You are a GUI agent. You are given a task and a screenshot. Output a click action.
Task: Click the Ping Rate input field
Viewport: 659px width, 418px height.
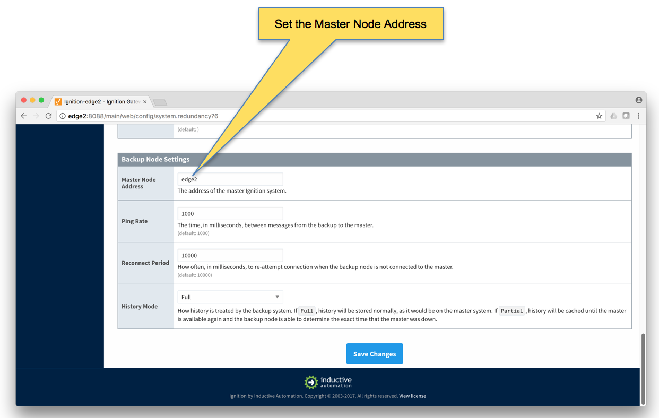point(230,213)
